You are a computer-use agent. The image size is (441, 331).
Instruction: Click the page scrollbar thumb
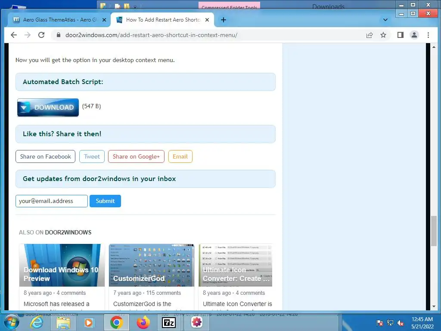[434, 231]
